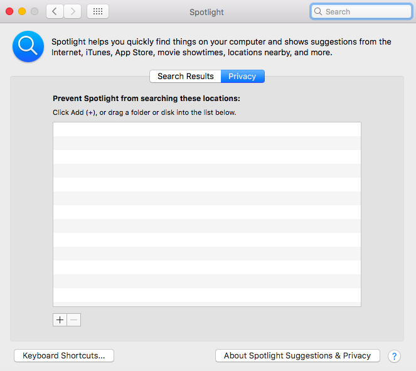Viewport: 416px width, 371px height.
Task: Click the minus remove location button
Action: (74, 320)
